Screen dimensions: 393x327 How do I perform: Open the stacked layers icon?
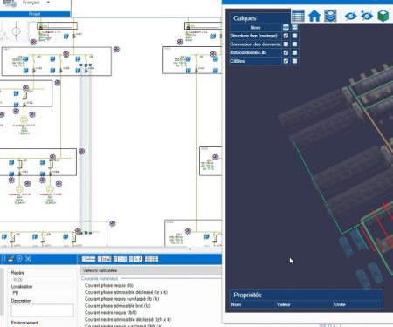(330, 16)
